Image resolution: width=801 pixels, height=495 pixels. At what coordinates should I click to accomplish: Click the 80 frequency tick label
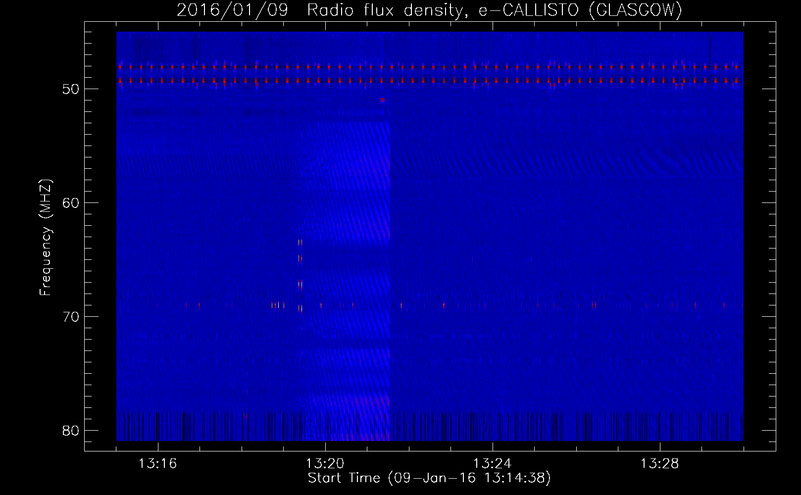click(x=71, y=431)
